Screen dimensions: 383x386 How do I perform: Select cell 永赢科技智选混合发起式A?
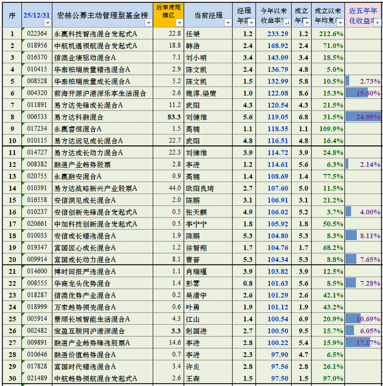pyautogui.click(x=103, y=34)
